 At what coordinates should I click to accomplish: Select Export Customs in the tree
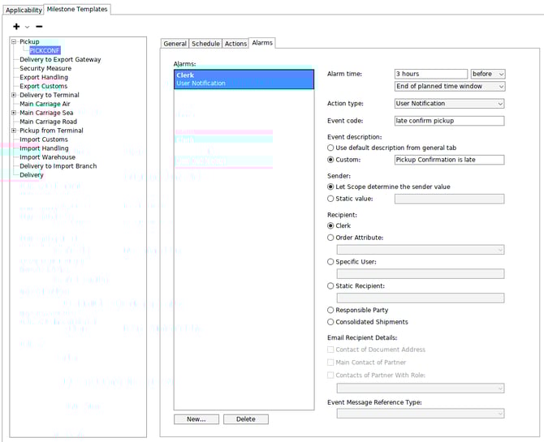click(x=44, y=86)
